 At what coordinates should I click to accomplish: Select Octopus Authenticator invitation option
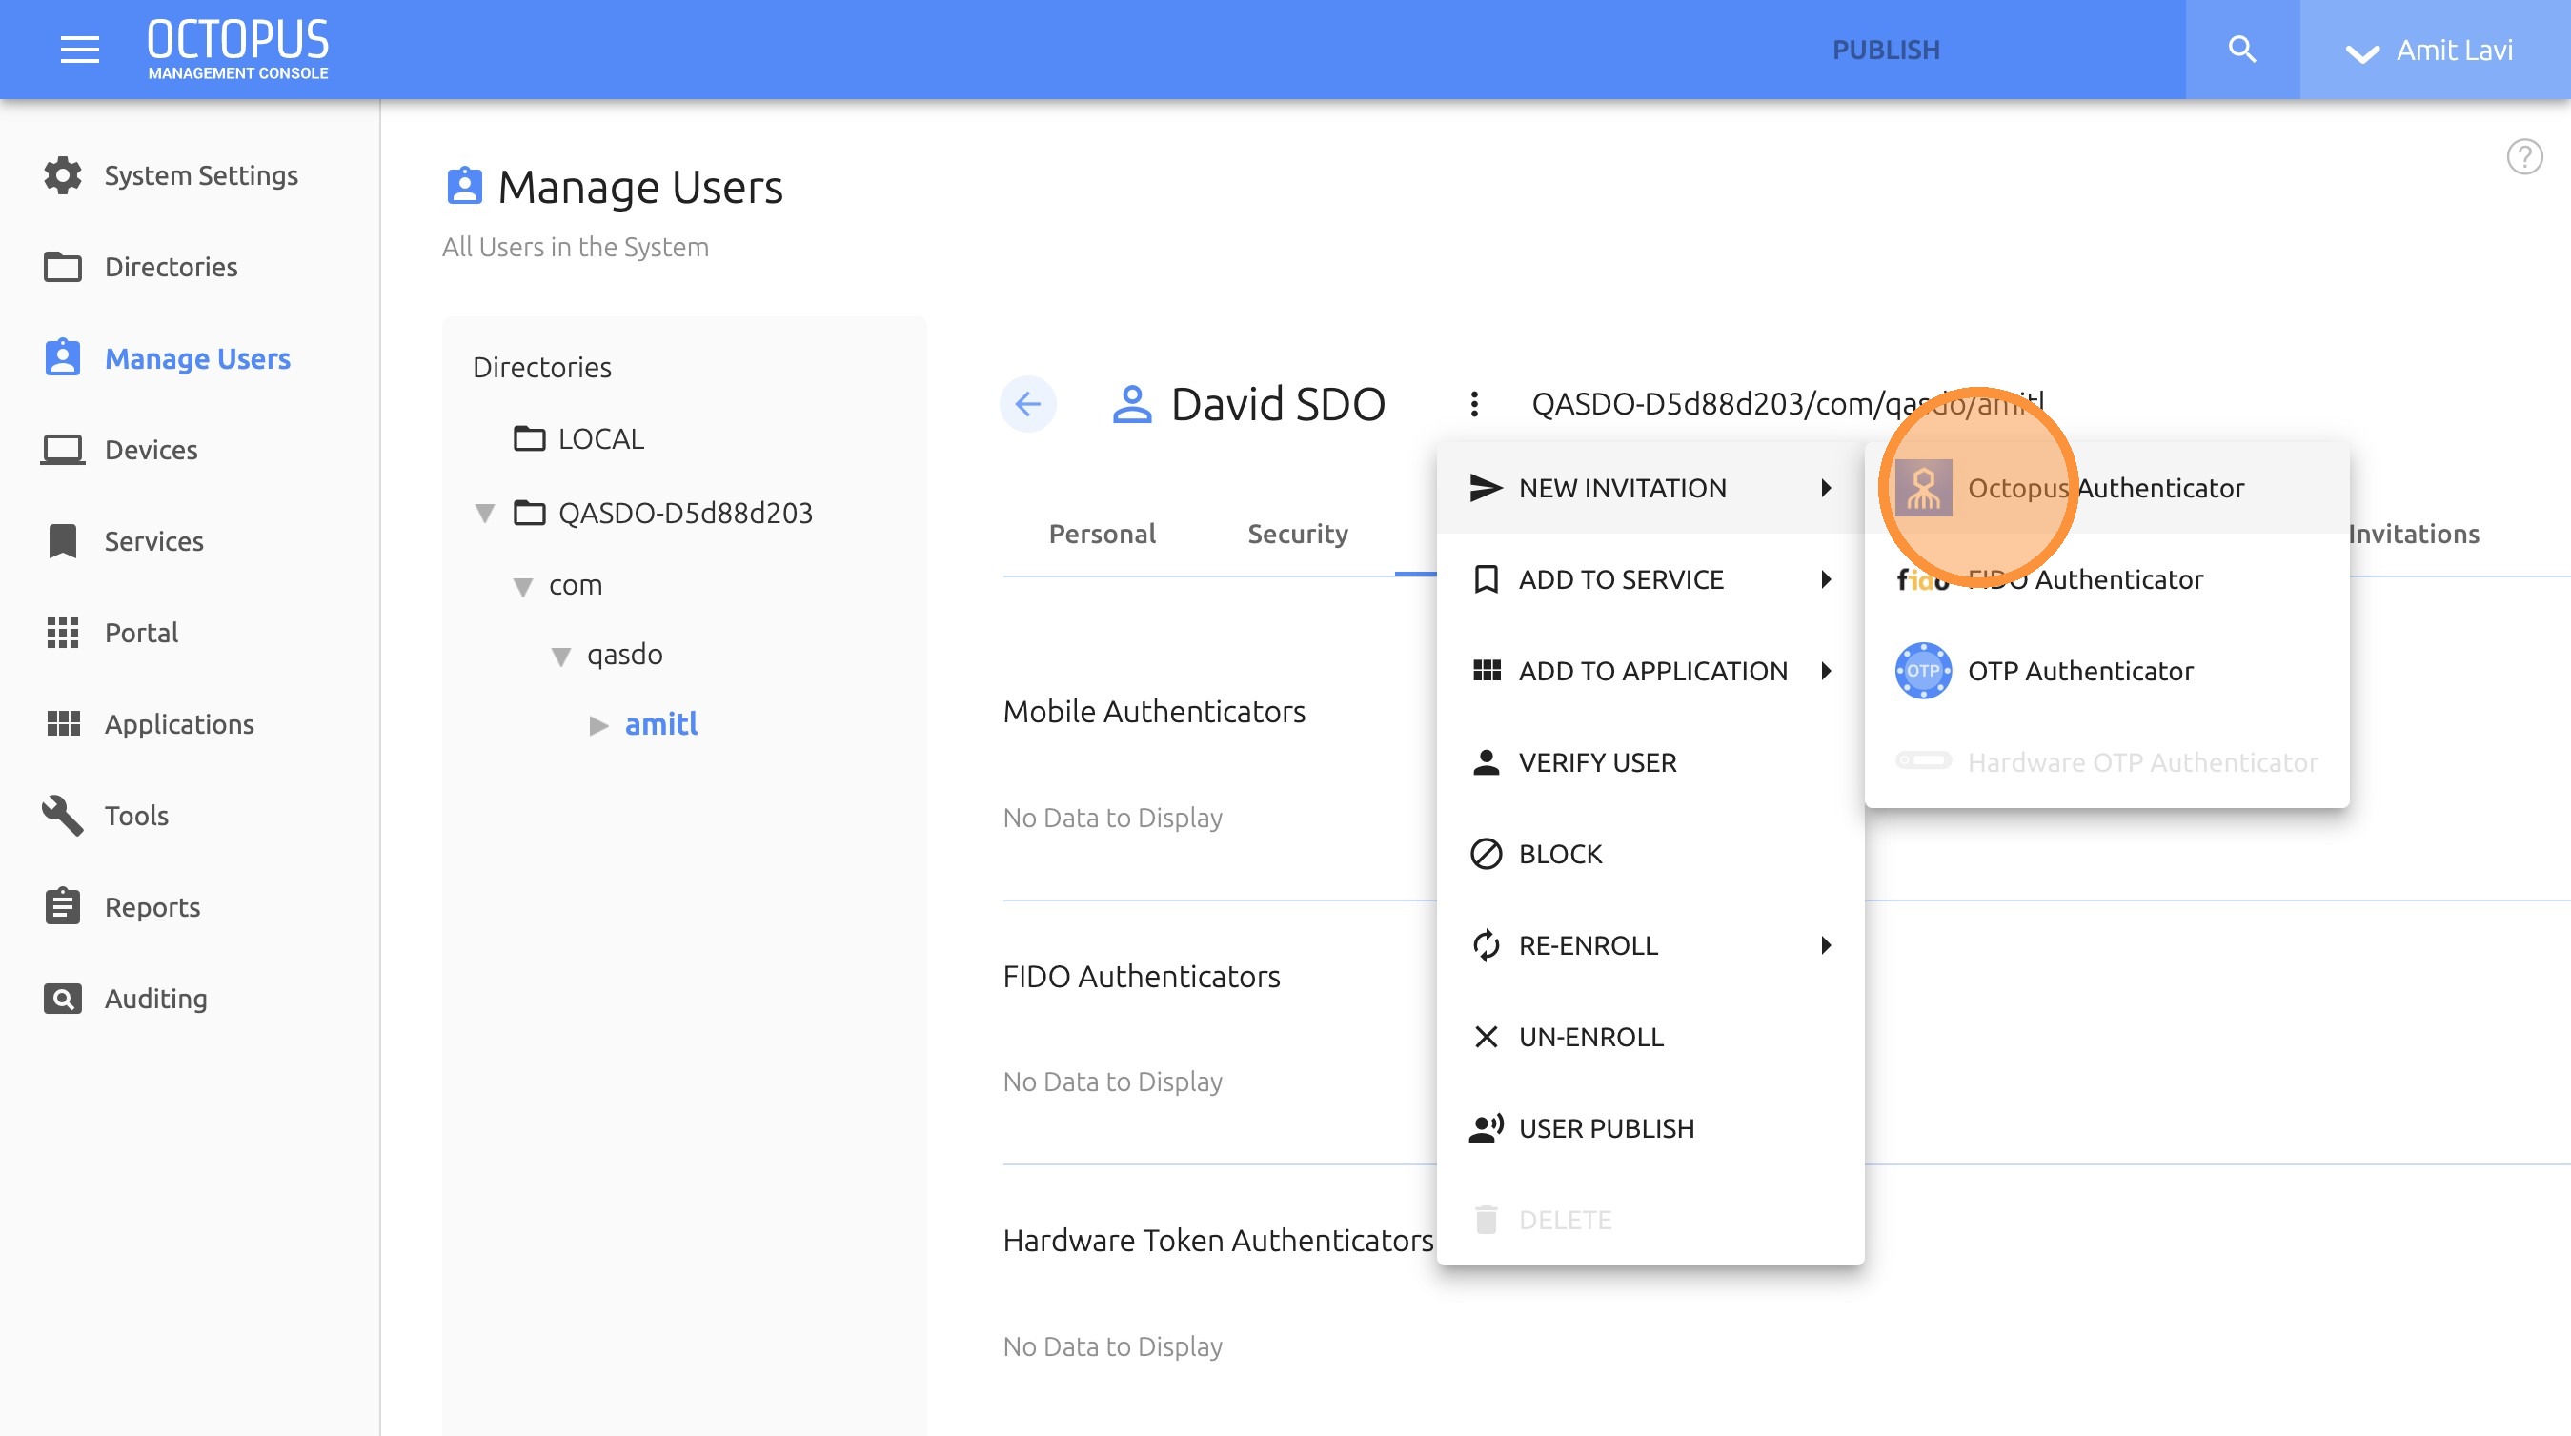click(x=2104, y=488)
